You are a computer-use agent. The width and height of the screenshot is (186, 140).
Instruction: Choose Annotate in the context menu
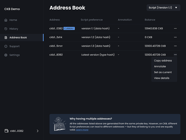coord(160,66)
